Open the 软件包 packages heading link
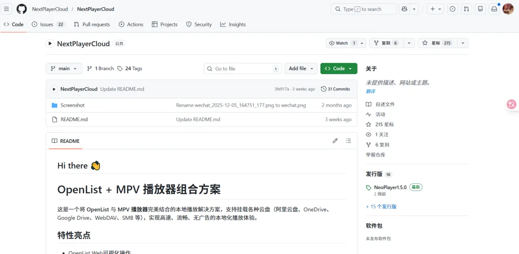 (374, 226)
